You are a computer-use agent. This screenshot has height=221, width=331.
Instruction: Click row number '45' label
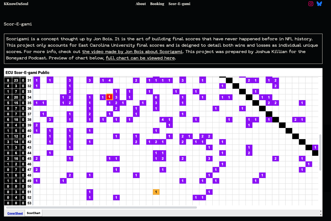pyautogui.click(x=30, y=159)
